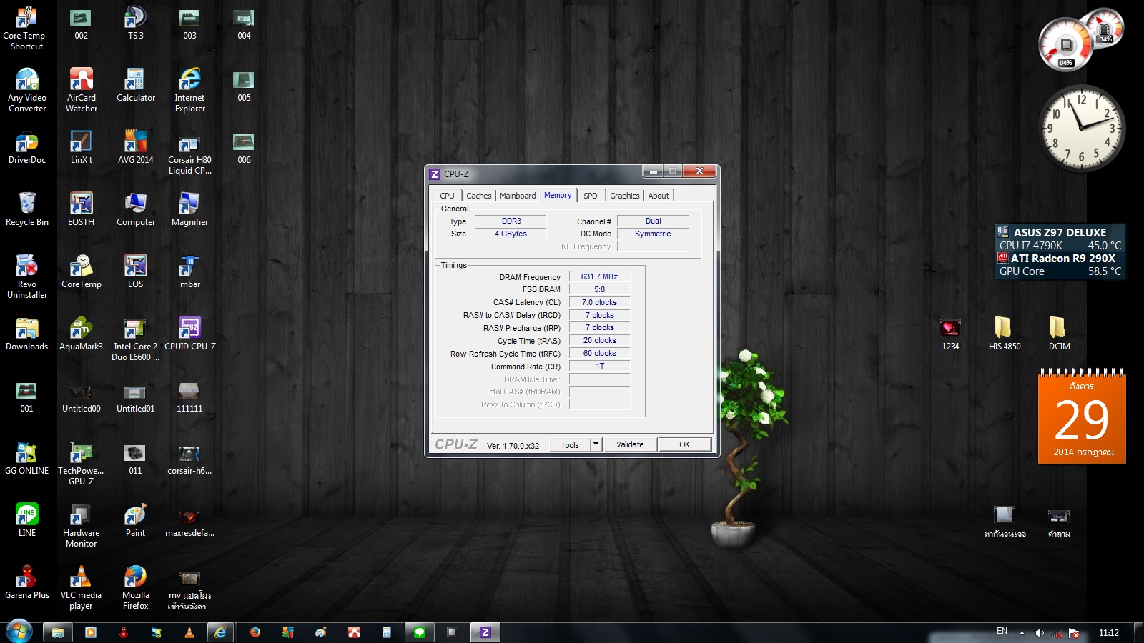
Task: Select the Internet Explorer desktop icon
Action: (189, 91)
